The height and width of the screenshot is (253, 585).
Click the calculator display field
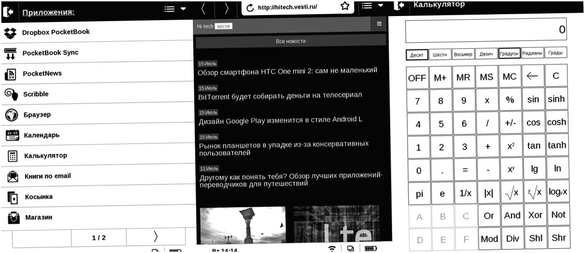[x=486, y=30]
